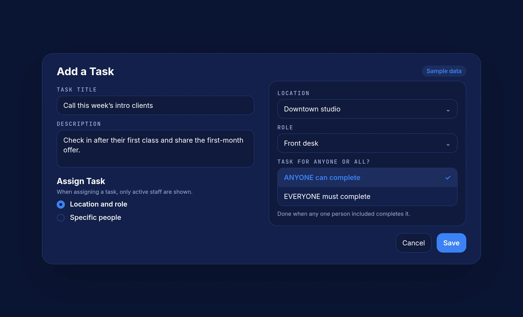Click the text 'When assigning a task, only active staff are shown.'
Image resolution: width=523 pixels, height=317 pixels.
coord(125,192)
